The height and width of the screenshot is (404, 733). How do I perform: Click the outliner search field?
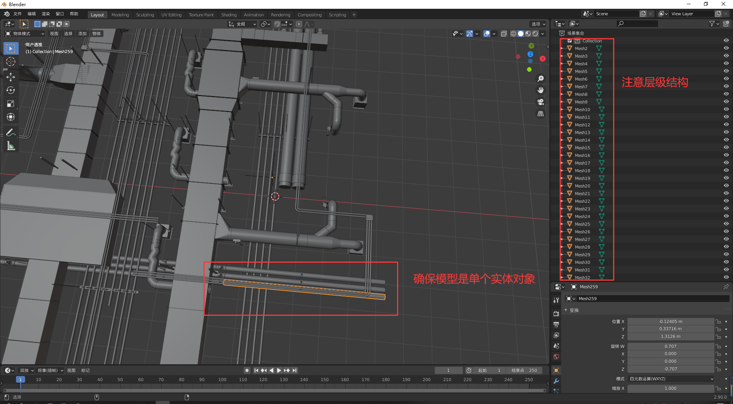tap(638, 24)
